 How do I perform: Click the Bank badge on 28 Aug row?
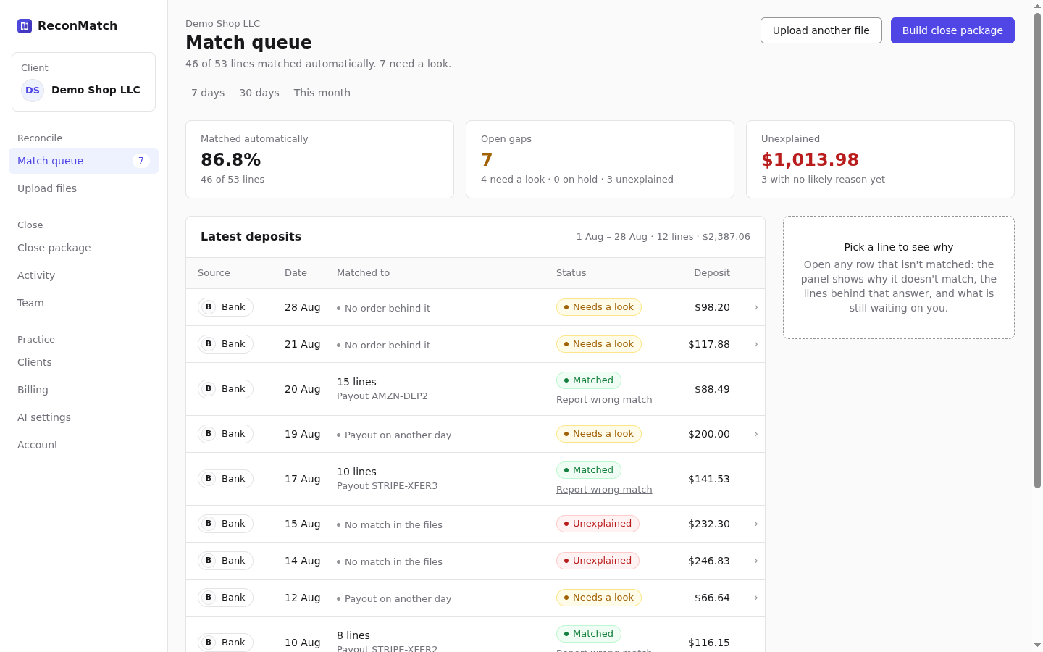(x=225, y=307)
